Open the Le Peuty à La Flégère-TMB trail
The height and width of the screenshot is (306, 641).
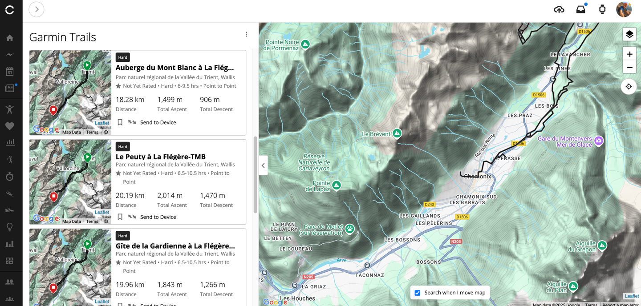click(161, 157)
